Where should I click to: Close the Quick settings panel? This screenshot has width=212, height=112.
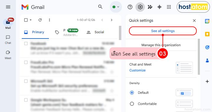tap(194, 21)
